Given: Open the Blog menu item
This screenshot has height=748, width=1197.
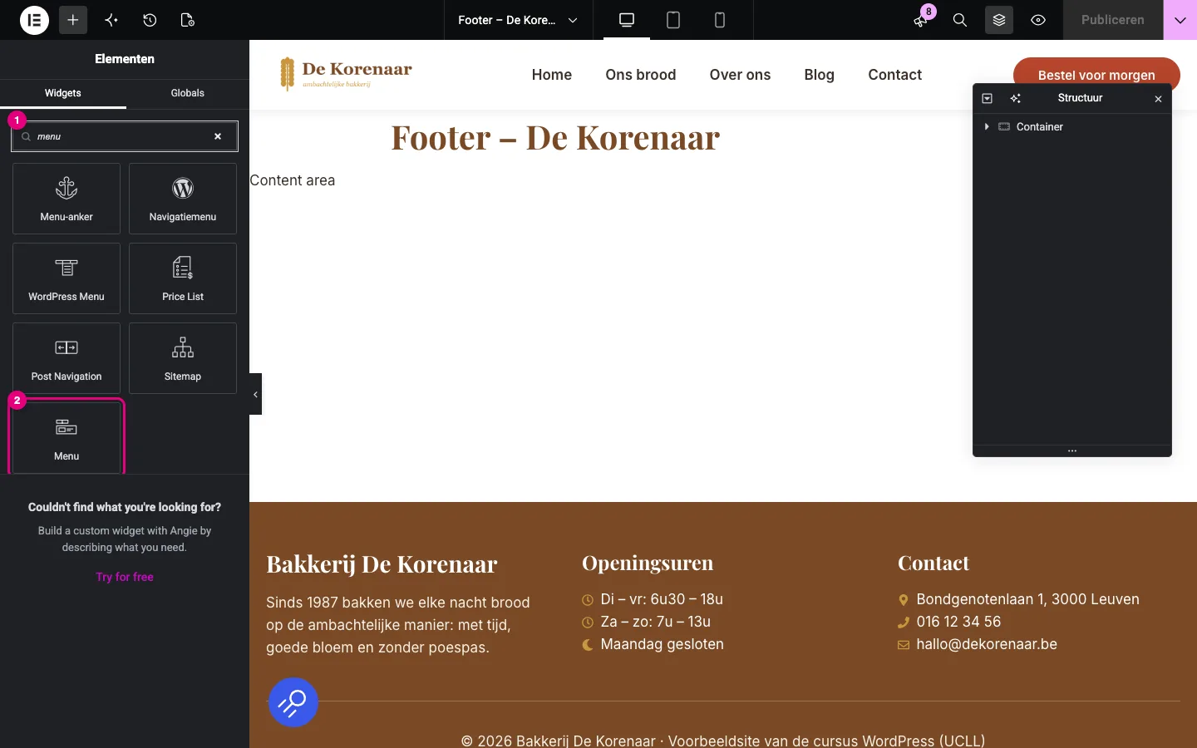Looking at the screenshot, I should pyautogui.click(x=819, y=75).
